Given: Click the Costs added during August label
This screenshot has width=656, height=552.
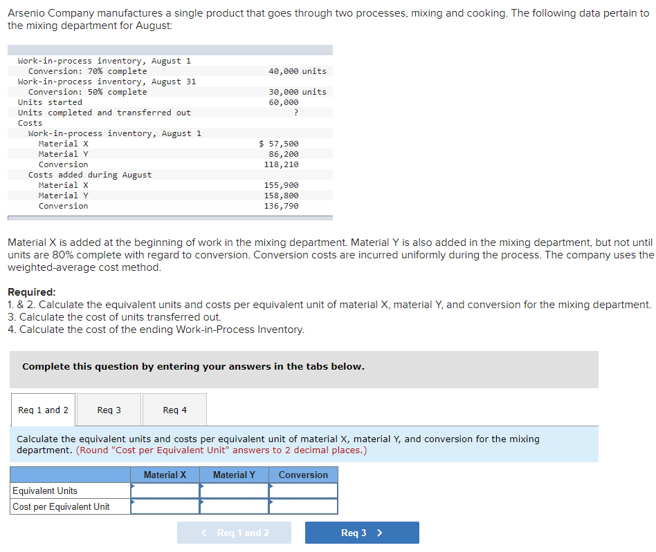Looking at the screenshot, I should tap(90, 175).
